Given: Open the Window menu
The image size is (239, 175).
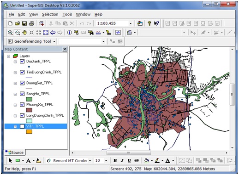Looking at the screenshot, I should pyautogui.click(x=83, y=14).
